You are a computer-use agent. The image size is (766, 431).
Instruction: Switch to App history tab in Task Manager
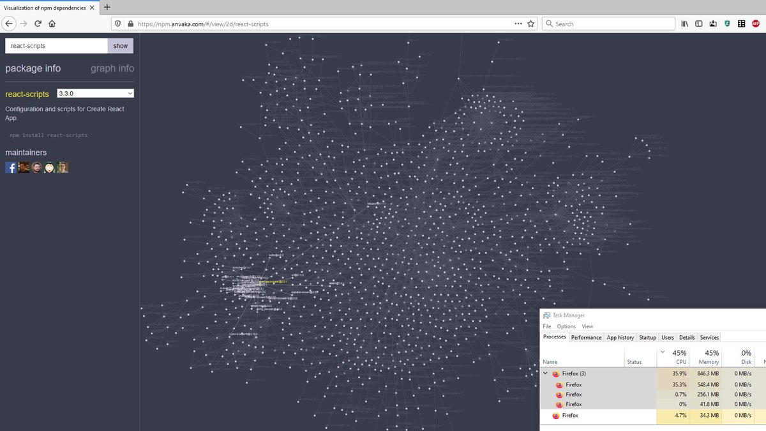[620, 337]
